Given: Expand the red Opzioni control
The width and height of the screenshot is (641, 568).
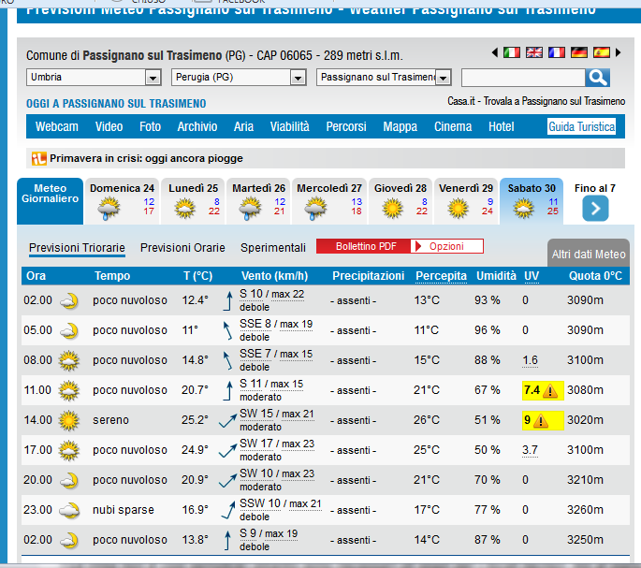Looking at the screenshot, I should (446, 246).
